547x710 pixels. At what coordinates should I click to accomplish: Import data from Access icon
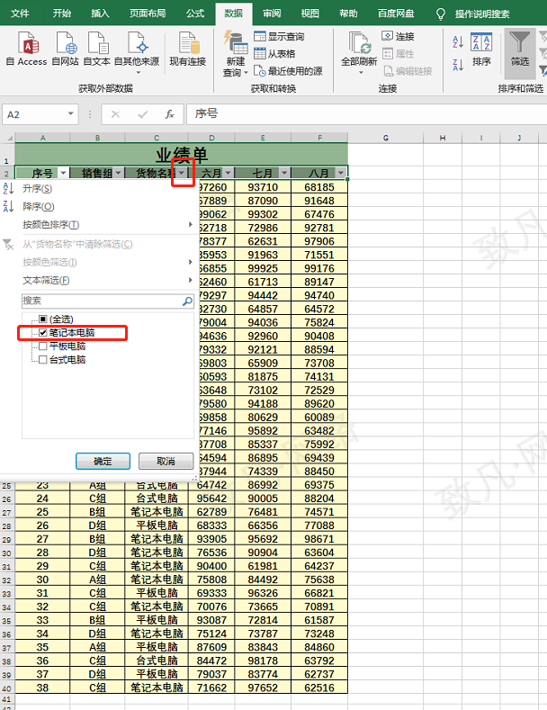point(26,49)
